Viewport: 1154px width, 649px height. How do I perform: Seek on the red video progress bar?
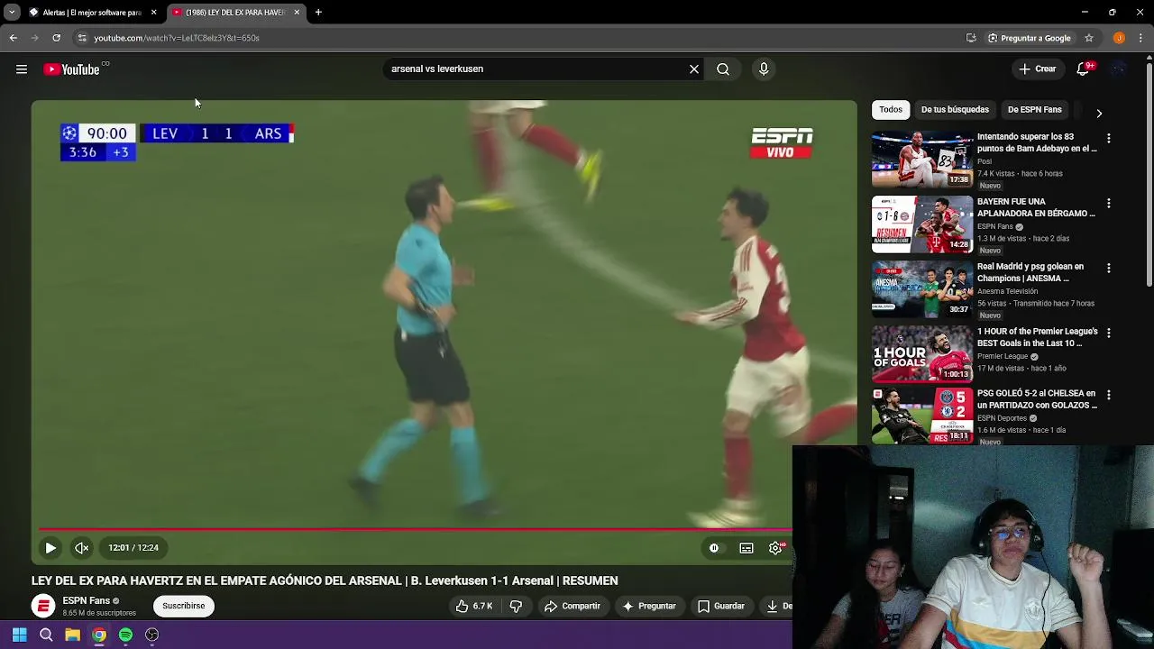coord(415,529)
